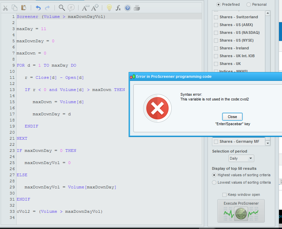Viewport: 282px width, 229px height.
Task: Click the Cut scissors icon
Action: 5,8
